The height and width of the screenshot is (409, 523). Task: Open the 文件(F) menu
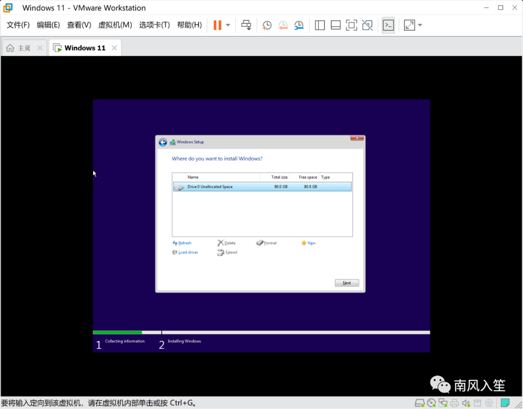point(18,25)
